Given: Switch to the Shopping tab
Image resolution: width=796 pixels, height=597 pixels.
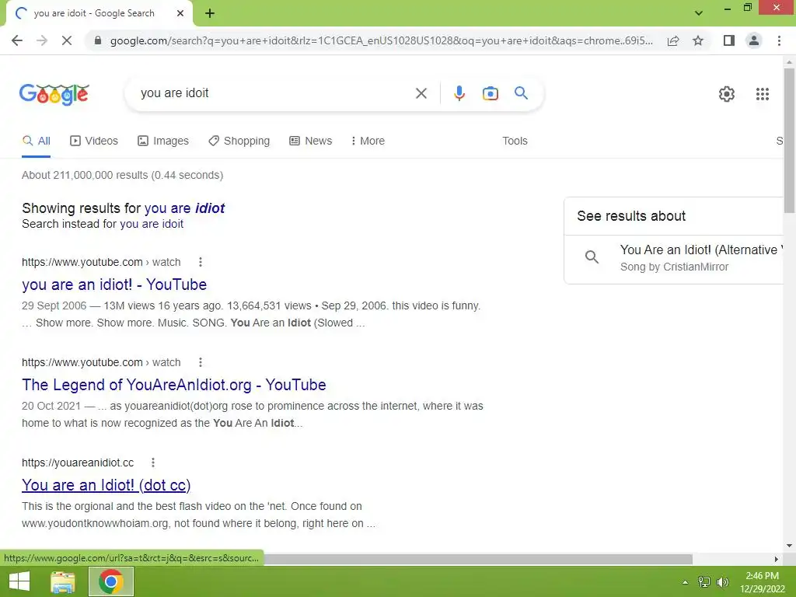Looking at the screenshot, I should point(239,141).
